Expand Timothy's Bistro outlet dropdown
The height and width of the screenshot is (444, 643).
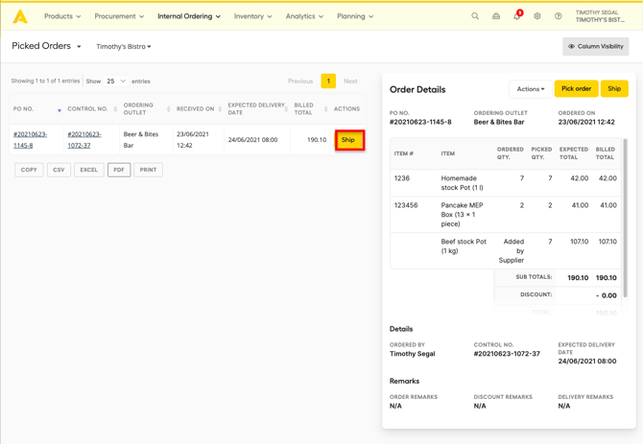[x=124, y=47]
